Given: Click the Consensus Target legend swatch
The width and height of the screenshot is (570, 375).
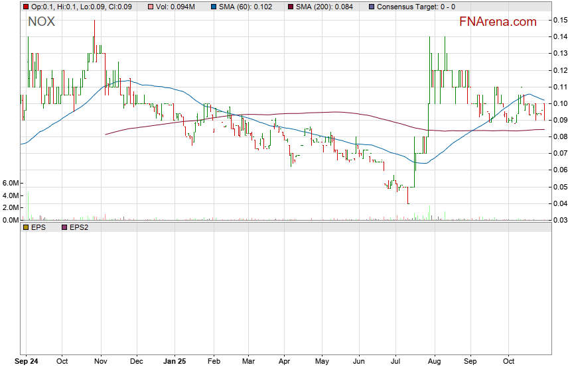Looking at the screenshot, I should click(x=371, y=7).
